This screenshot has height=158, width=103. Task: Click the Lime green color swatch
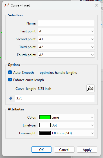coord(45,117)
